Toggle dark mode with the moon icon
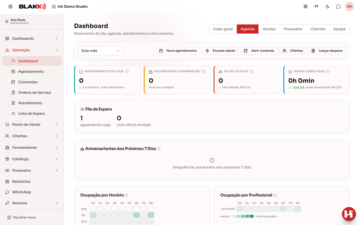 click(x=327, y=6)
